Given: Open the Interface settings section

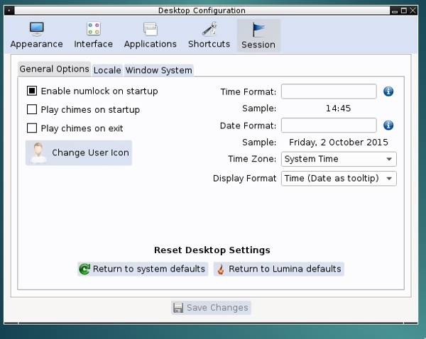Looking at the screenshot, I should 94,35.
